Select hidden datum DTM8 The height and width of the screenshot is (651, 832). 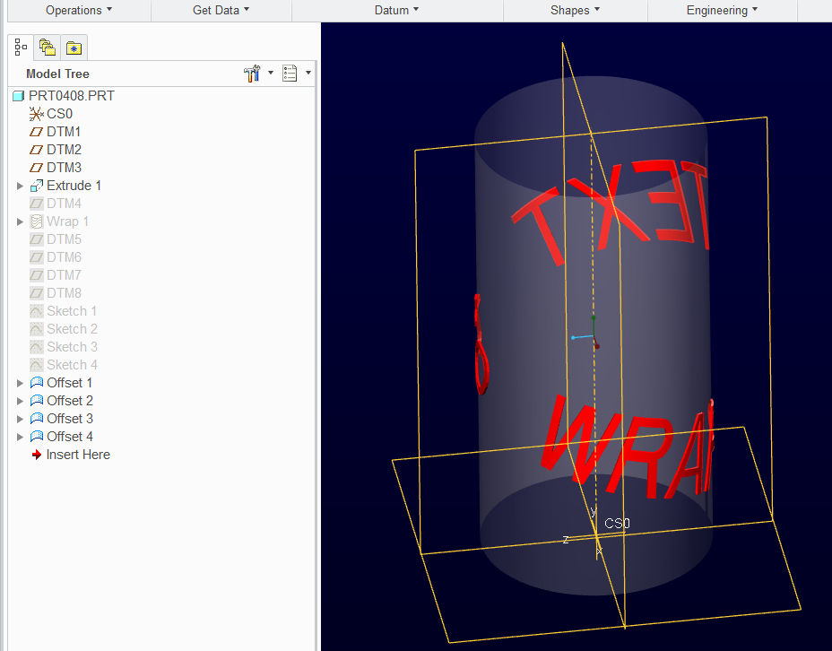click(64, 293)
